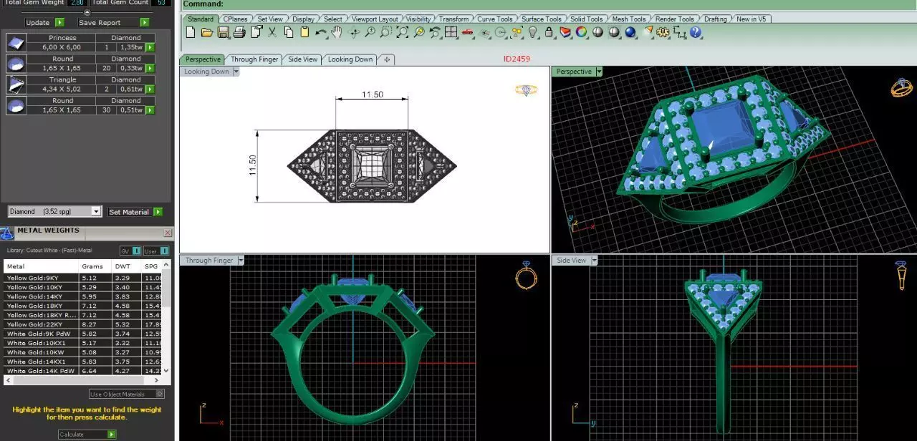This screenshot has width=917, height=441.
Task: Click the Update button
Action: click(x=44, y=23)
